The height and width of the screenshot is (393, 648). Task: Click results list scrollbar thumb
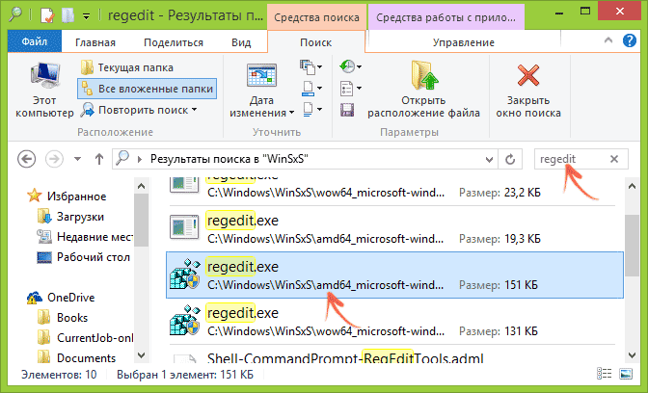pyautogui.click(x=632, y=246)
